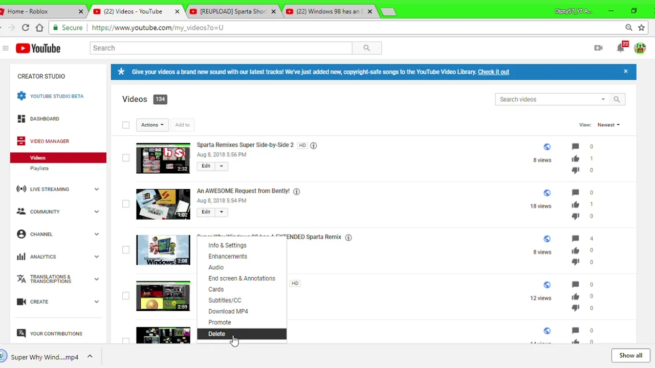
Task: Click the Live Streaming icon
Action: coord(21,189)
